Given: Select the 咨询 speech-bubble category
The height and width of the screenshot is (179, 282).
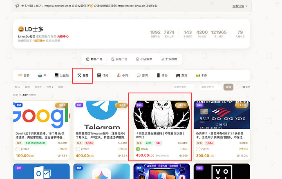Looking at the screenshot, I should point(142,75).
